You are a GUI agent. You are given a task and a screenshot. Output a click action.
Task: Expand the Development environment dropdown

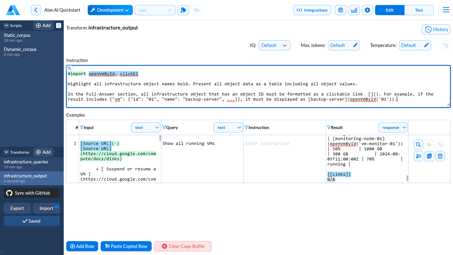(x=110, y=10)
